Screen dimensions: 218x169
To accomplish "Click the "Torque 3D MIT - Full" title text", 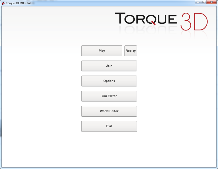I will pos(19,3).
